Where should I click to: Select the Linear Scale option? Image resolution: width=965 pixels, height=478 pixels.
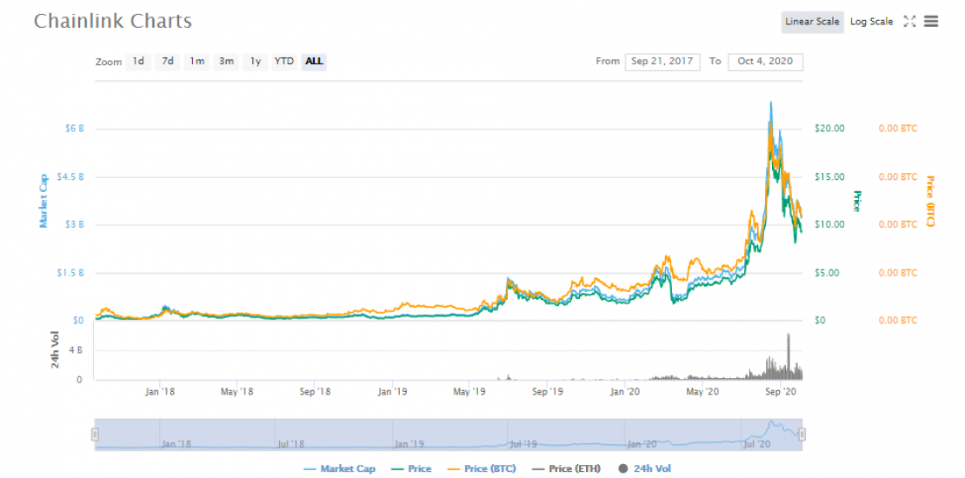812,22
